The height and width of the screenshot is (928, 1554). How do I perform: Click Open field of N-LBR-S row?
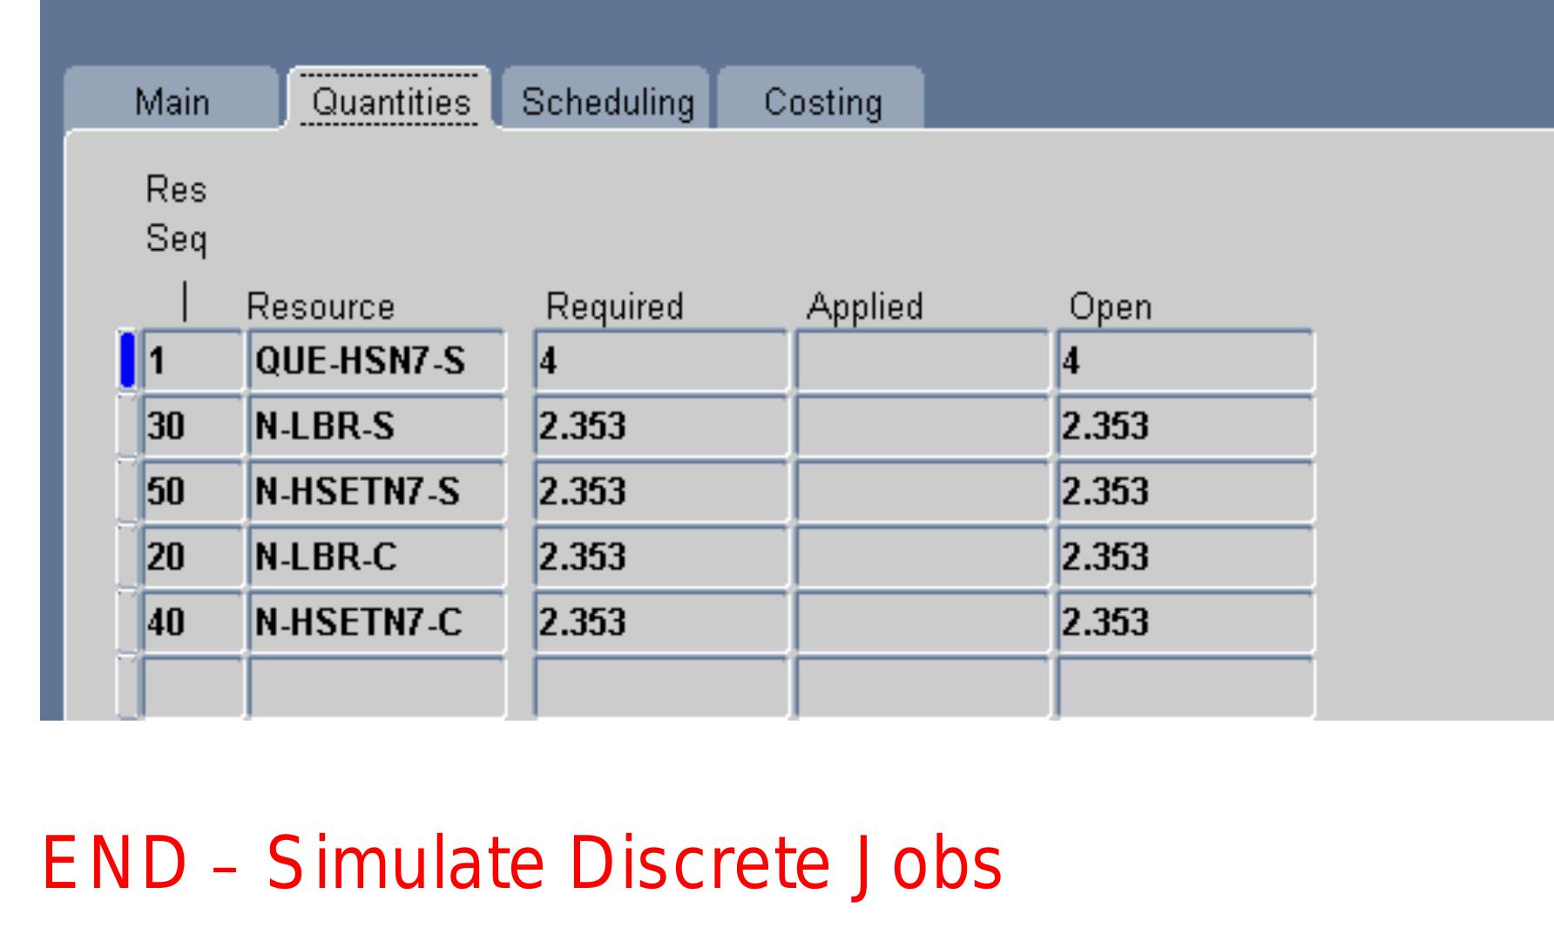click(1185, 426)
